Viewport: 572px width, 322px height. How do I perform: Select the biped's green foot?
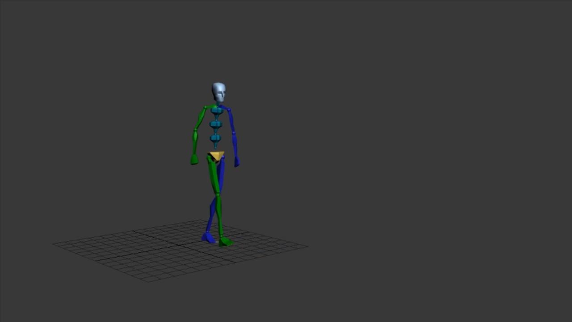[x=226, y=242]
